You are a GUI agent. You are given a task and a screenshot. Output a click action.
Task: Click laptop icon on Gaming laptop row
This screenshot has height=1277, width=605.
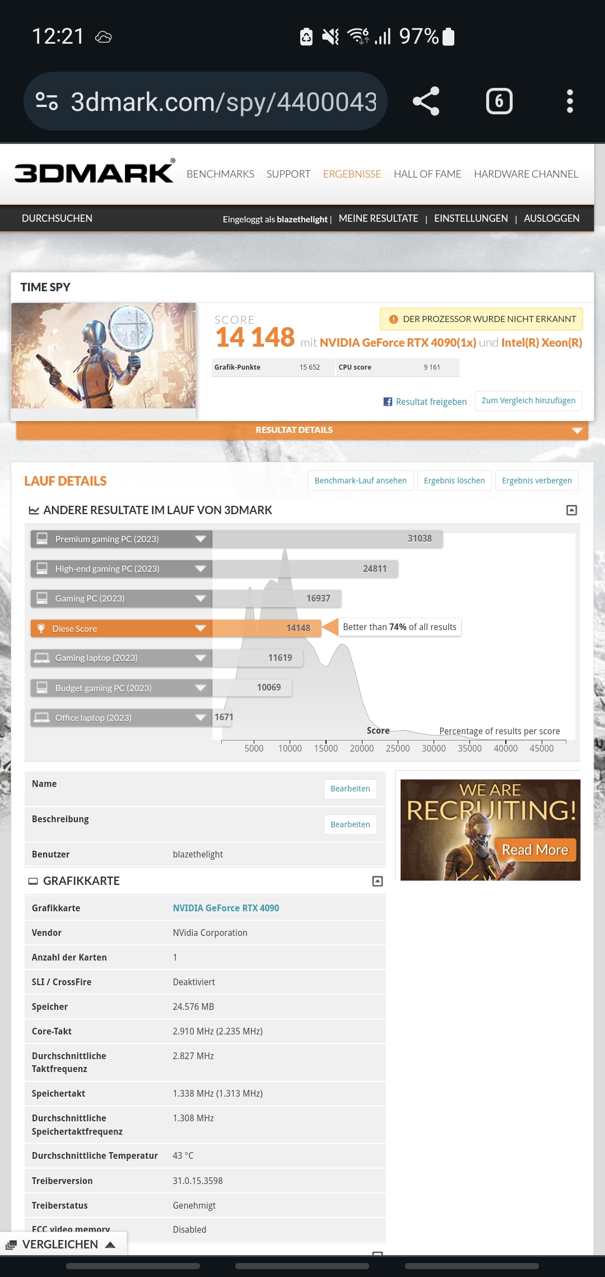(x=41, y=658)
